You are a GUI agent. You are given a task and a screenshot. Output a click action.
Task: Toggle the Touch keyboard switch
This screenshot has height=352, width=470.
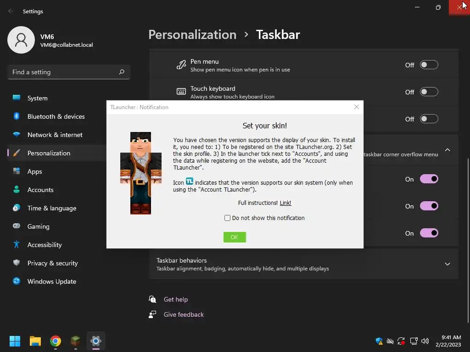tap(429, 92)
